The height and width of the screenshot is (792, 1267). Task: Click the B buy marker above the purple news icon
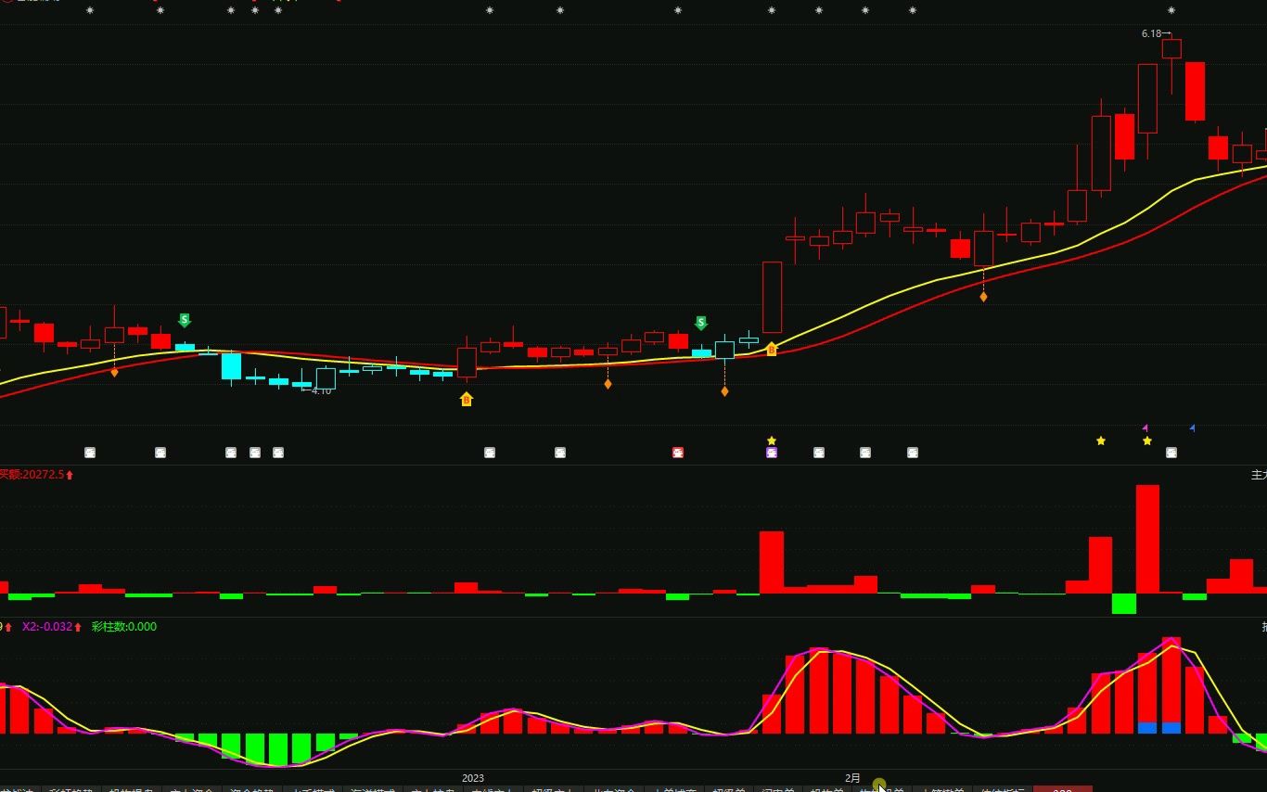[772, 349]
